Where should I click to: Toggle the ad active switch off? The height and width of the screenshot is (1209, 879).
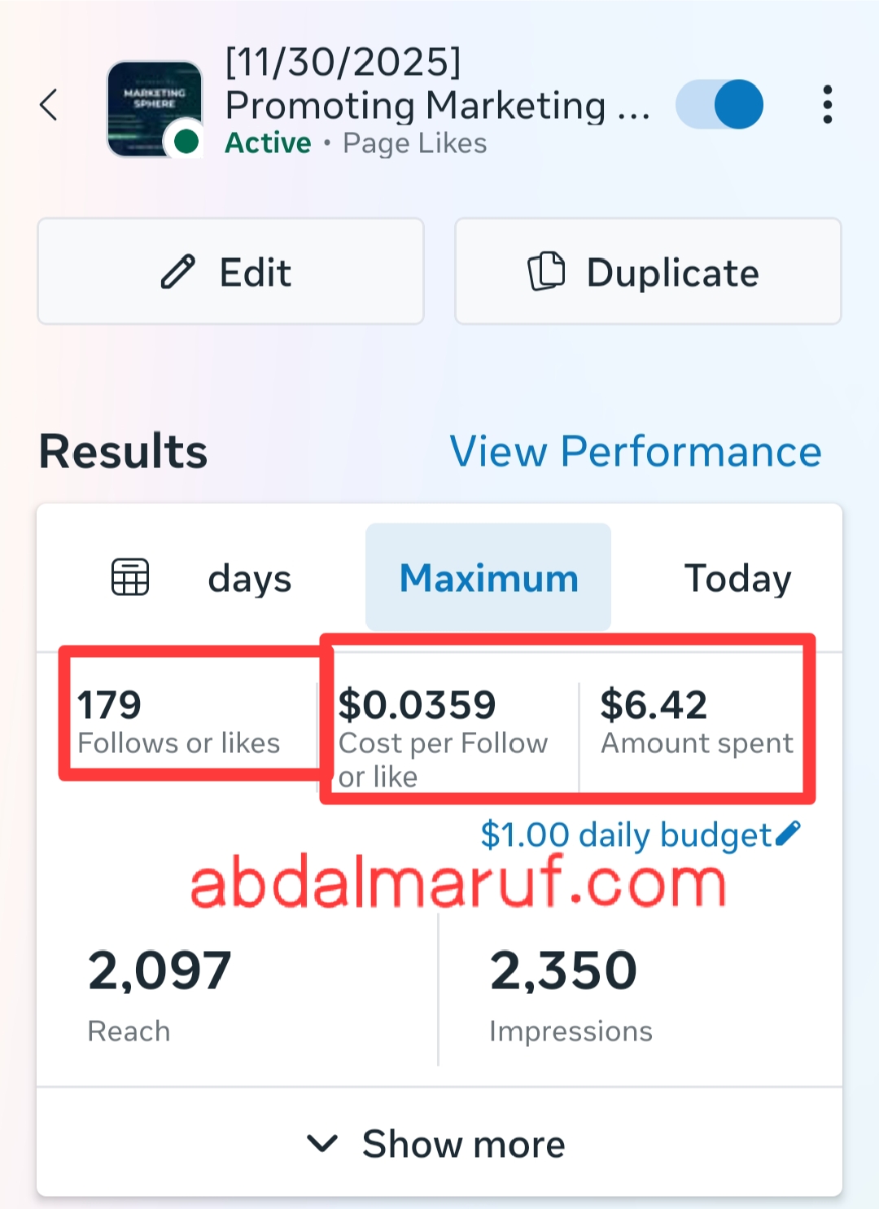pyautogui.click(x=719, y=105)
